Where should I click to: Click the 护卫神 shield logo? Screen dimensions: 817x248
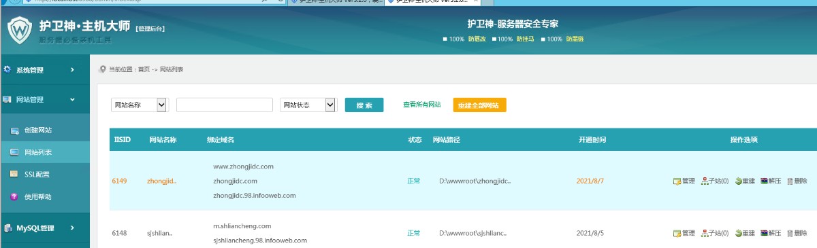pos(20,30)
